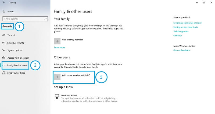Click Add a family member label
Viewport: 215px width, 114px height.
[x=72, y=40]
